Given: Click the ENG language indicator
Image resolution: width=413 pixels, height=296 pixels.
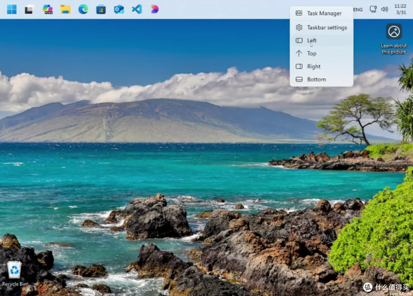Looking at the screenshot, I should click(358, 10).
